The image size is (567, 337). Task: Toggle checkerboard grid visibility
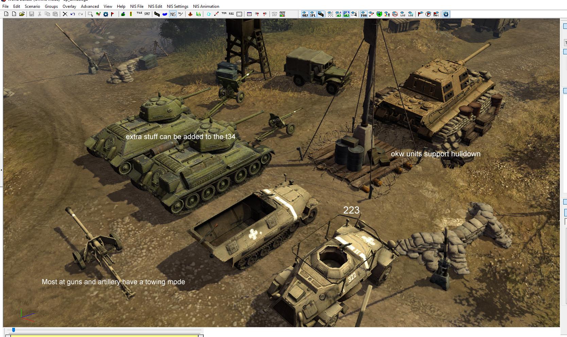pyautogui.click(x=330, y=14)
